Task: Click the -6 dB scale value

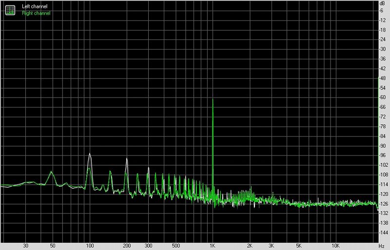Action: point(381,10)
